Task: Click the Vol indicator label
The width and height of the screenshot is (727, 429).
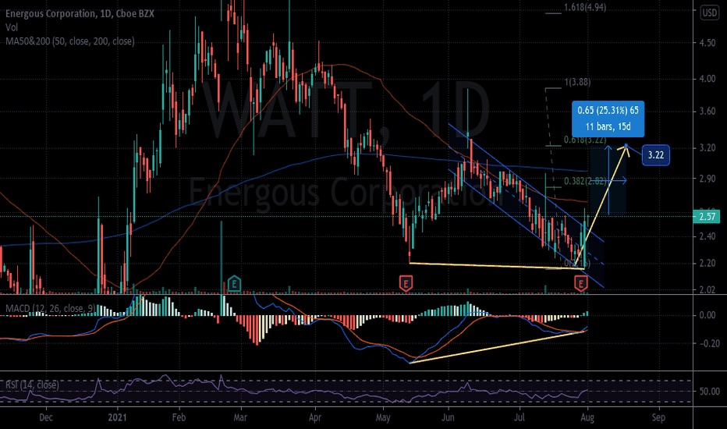Action: [x=12, y=27]
